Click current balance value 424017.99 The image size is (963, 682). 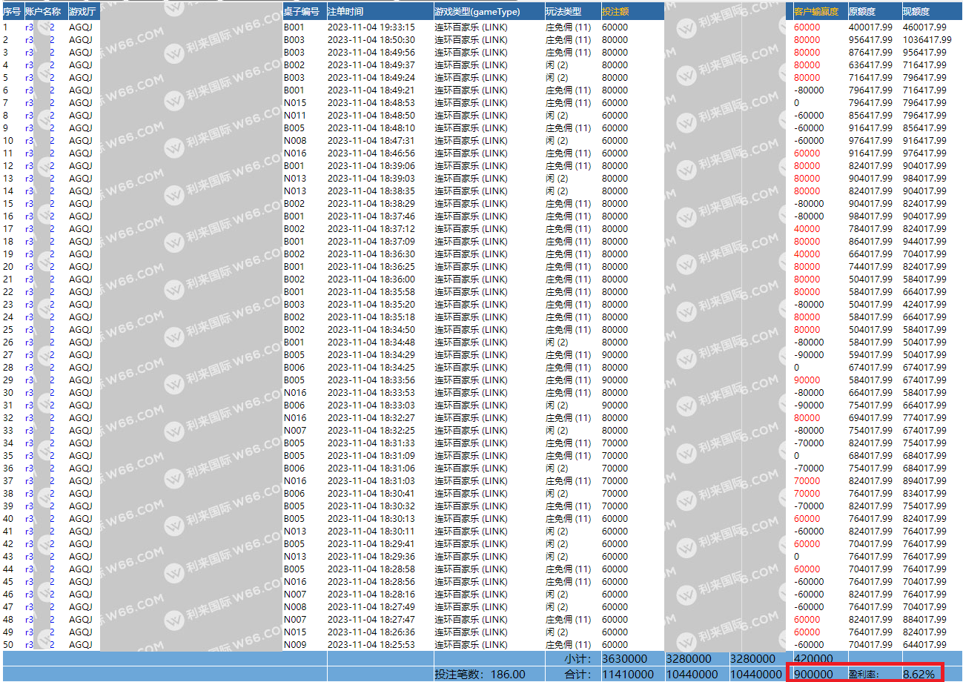(x=925, y=305)
